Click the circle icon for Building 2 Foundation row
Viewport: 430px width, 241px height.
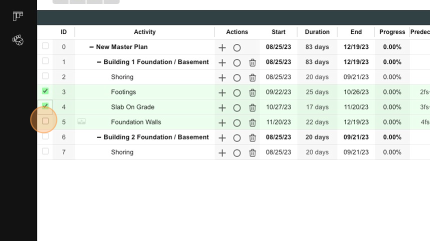(237, 138)
